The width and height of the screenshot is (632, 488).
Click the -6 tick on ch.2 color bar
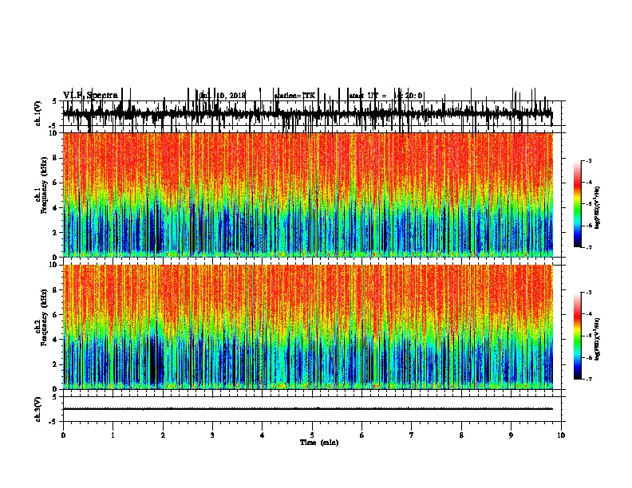[588, 357]
